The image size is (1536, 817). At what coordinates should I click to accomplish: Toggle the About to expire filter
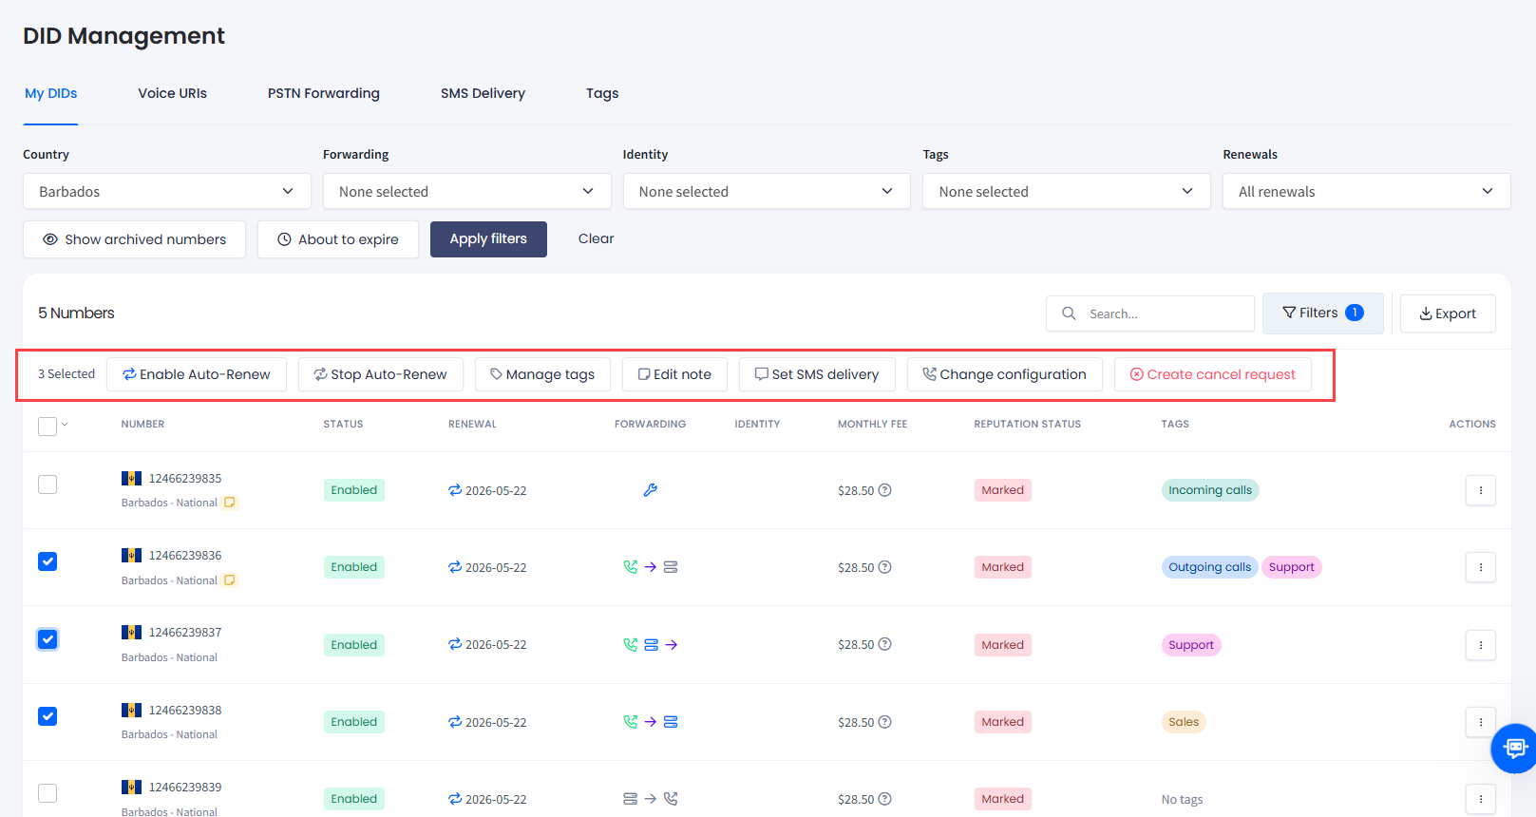coord(338,239)
